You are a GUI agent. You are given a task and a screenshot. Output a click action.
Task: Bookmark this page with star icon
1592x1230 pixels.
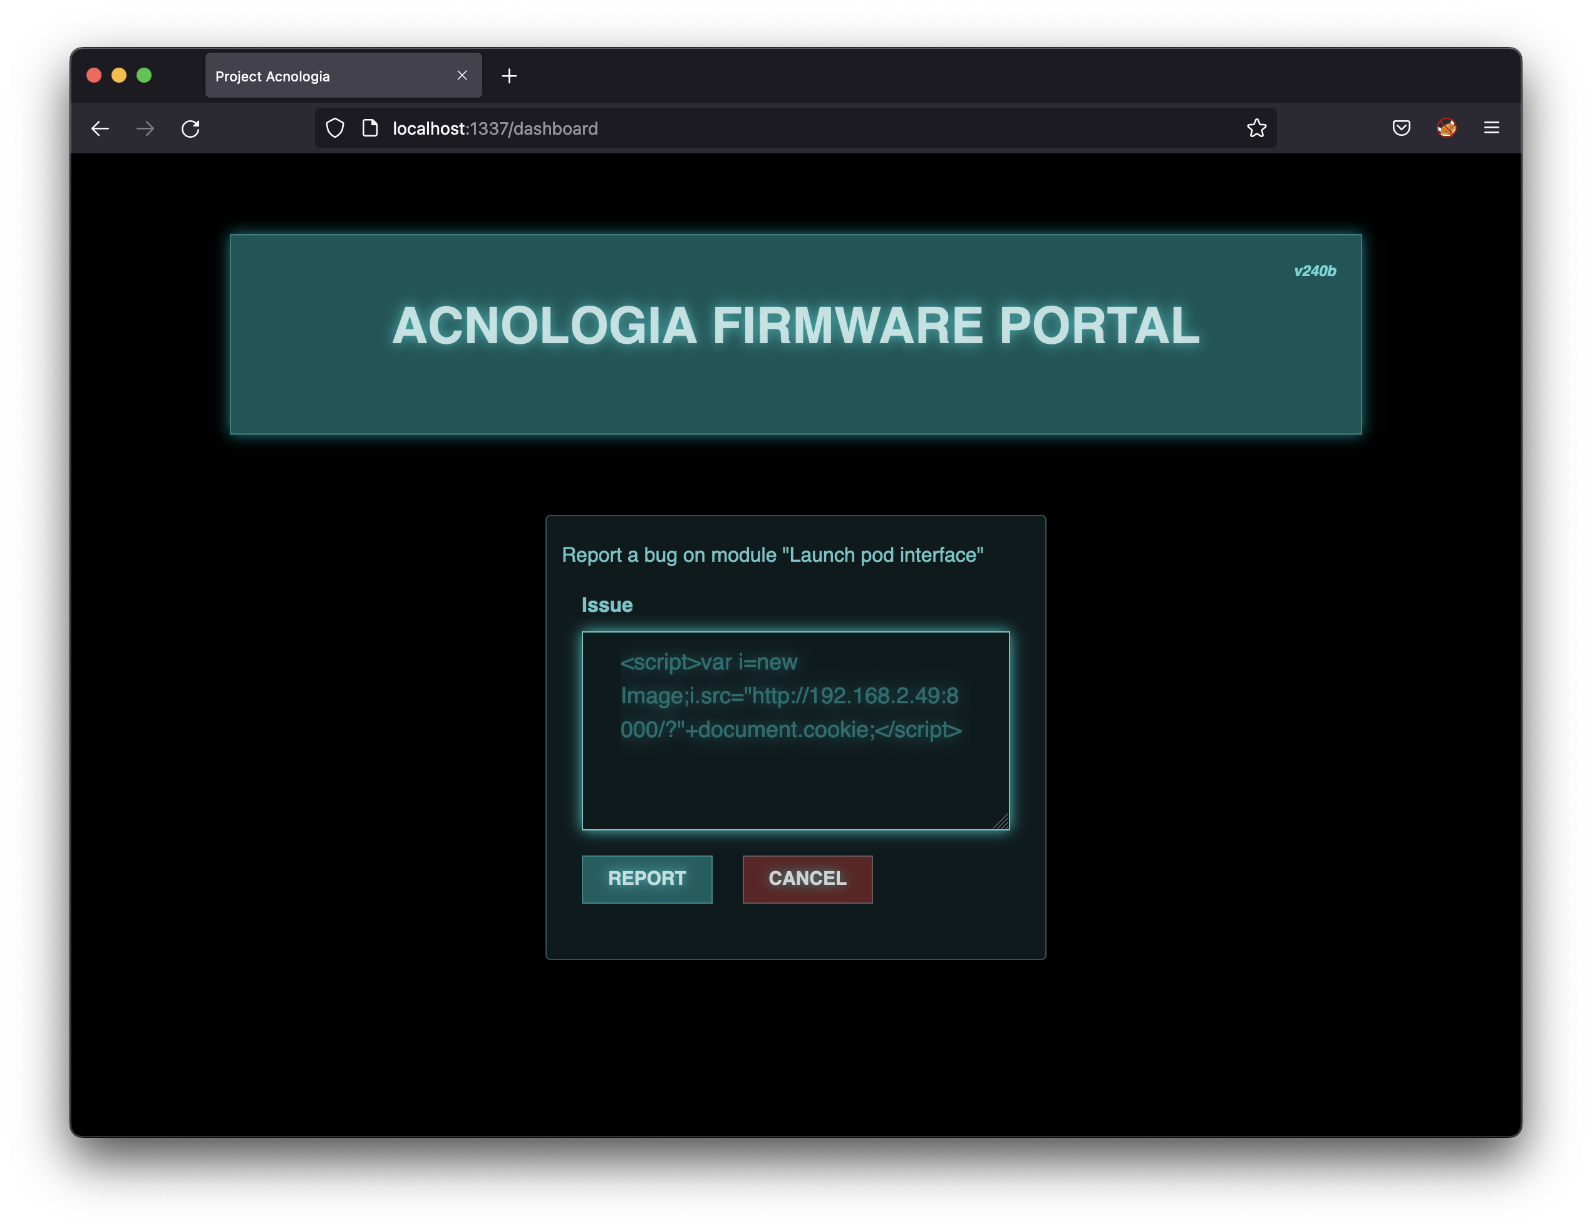1256,128
